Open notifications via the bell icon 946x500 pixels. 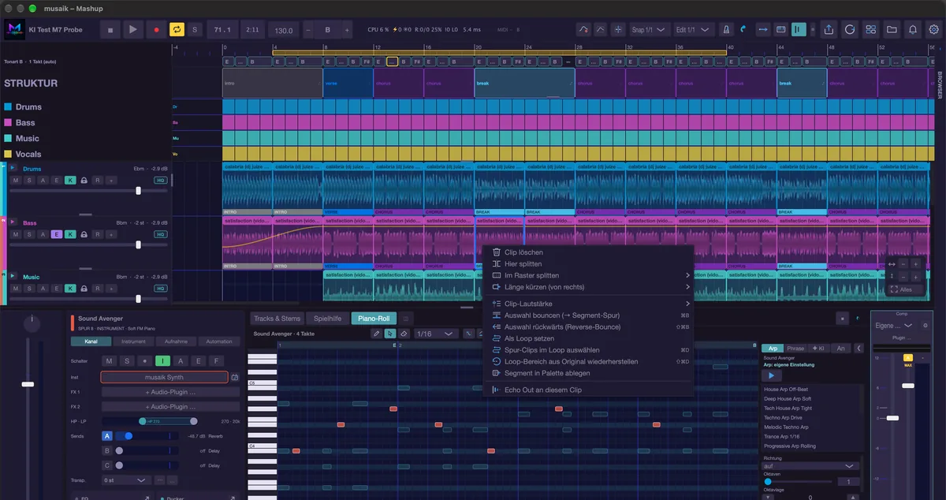(x=913, y=30)
